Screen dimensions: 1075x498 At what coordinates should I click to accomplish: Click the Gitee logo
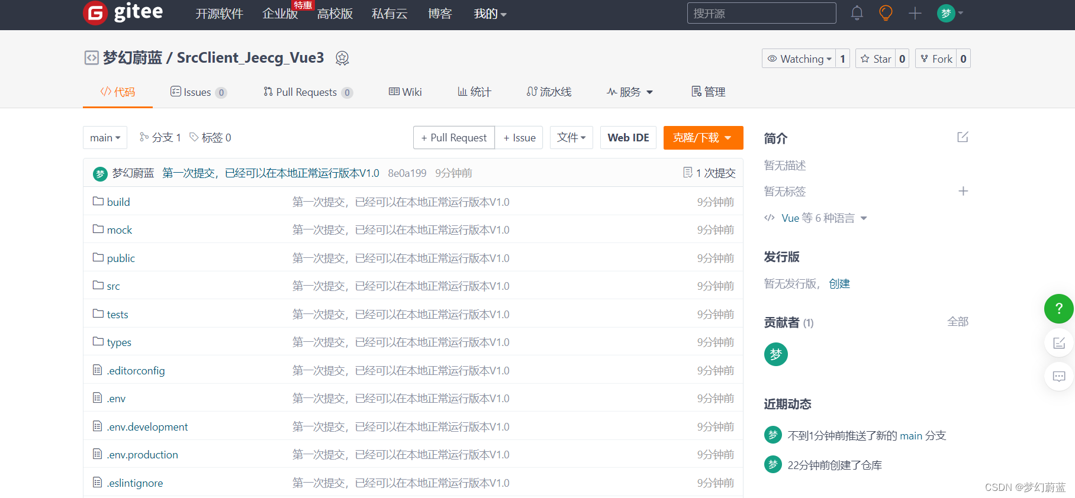tap(123, 12)
